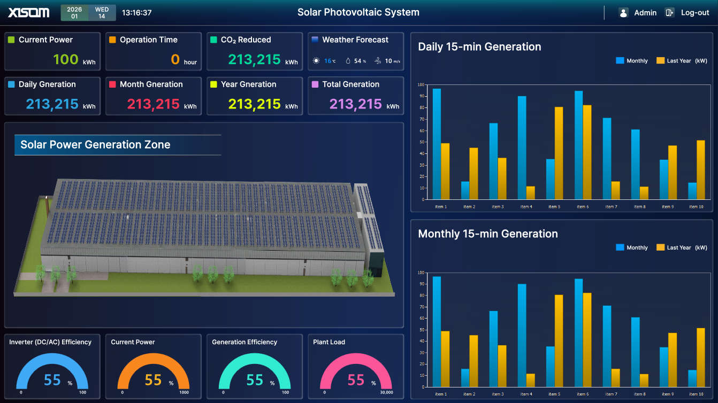Select the date display showing 2026 01
Image resolution: width=718 pixels, height=403 pixels.
pyautogui.click(x=75, y=12)
